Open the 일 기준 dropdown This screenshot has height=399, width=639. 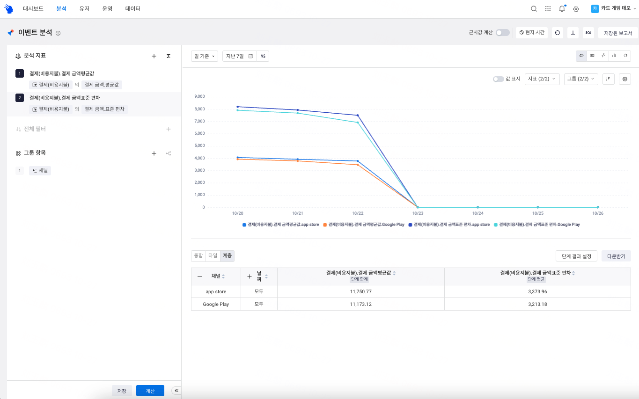(x=205, y=56)
